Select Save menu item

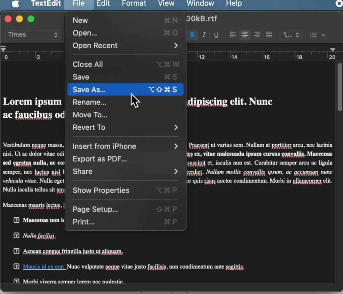click(x=125, y=77)
